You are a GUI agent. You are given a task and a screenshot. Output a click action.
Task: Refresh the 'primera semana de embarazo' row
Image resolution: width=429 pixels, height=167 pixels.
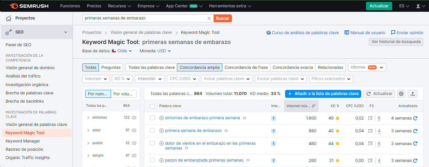[x=415, y=131]
